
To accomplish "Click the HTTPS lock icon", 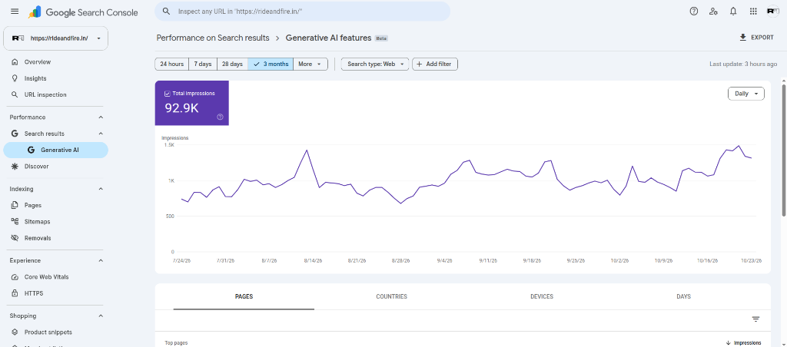I will 15,293.
